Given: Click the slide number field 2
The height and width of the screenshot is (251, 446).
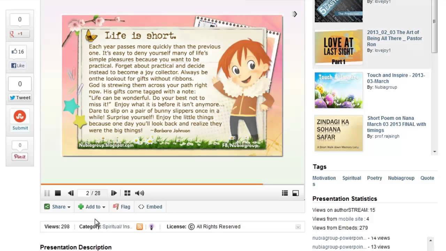Looking at the screenshot, I should (87, 193).
